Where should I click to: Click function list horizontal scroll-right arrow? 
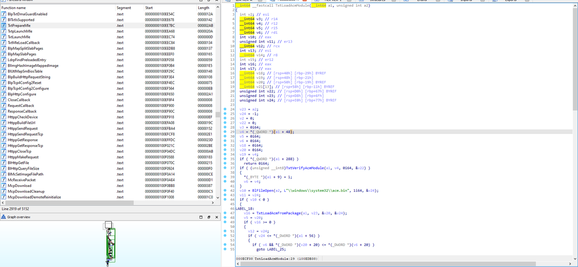pos(212,203)
